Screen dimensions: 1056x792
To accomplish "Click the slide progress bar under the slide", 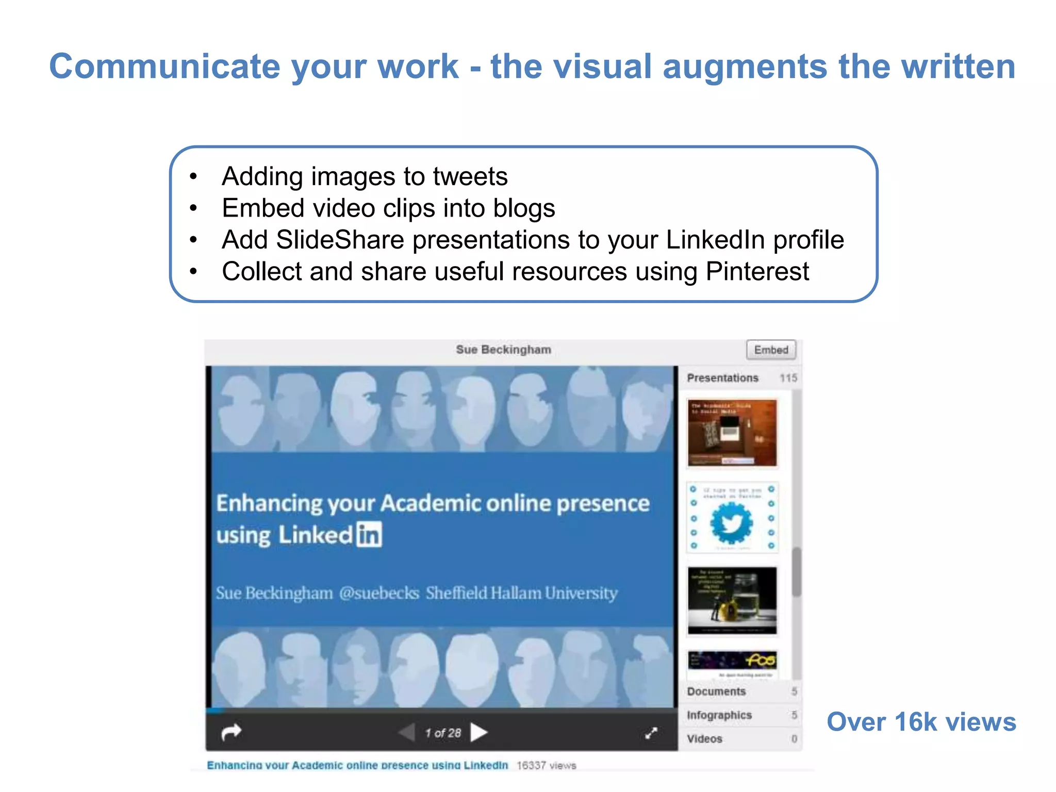I will click(442, 711).
